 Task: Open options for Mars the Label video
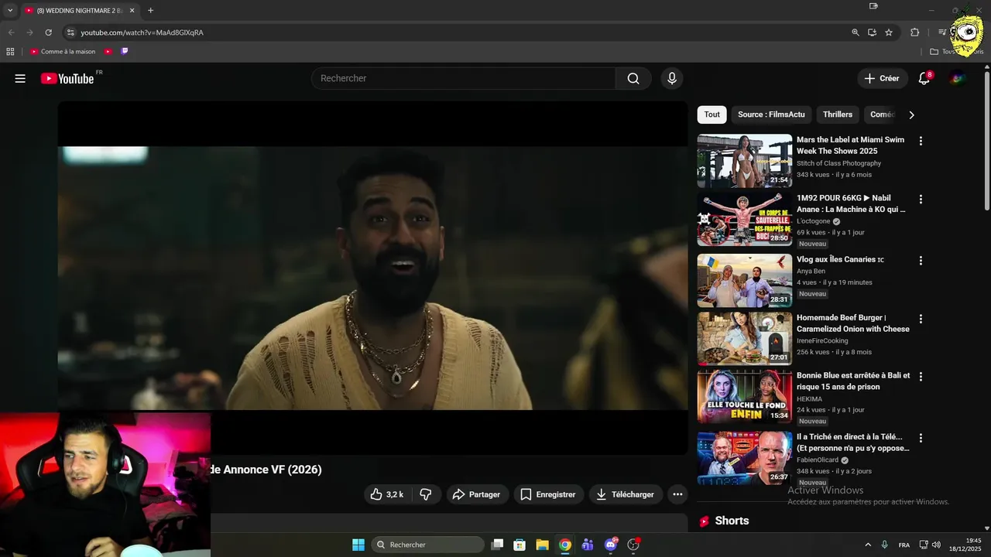pos(921,141)
